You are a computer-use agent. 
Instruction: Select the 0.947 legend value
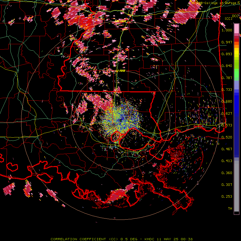(227, 42)
